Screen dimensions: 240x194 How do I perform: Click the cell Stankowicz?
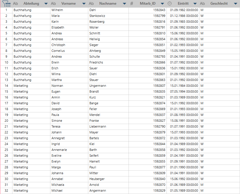[x=108, y=16]
